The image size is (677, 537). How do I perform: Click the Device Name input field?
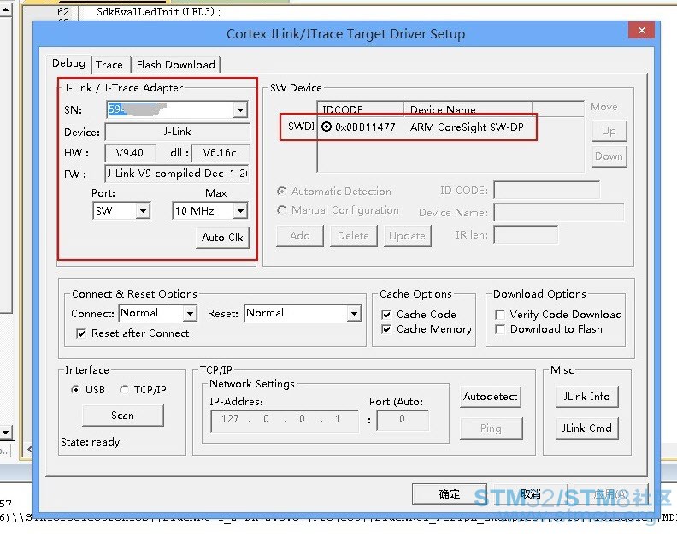tap(559, 212)
